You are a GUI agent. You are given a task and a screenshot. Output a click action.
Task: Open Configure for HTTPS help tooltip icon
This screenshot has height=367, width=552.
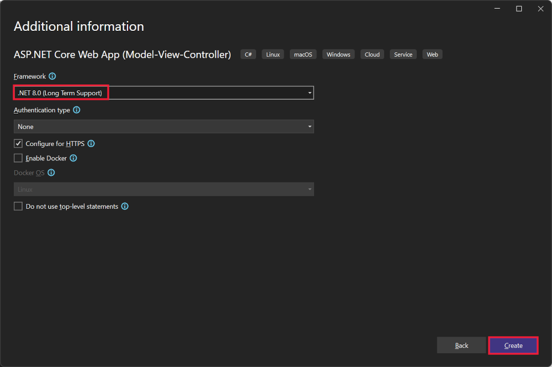[92, 143]
